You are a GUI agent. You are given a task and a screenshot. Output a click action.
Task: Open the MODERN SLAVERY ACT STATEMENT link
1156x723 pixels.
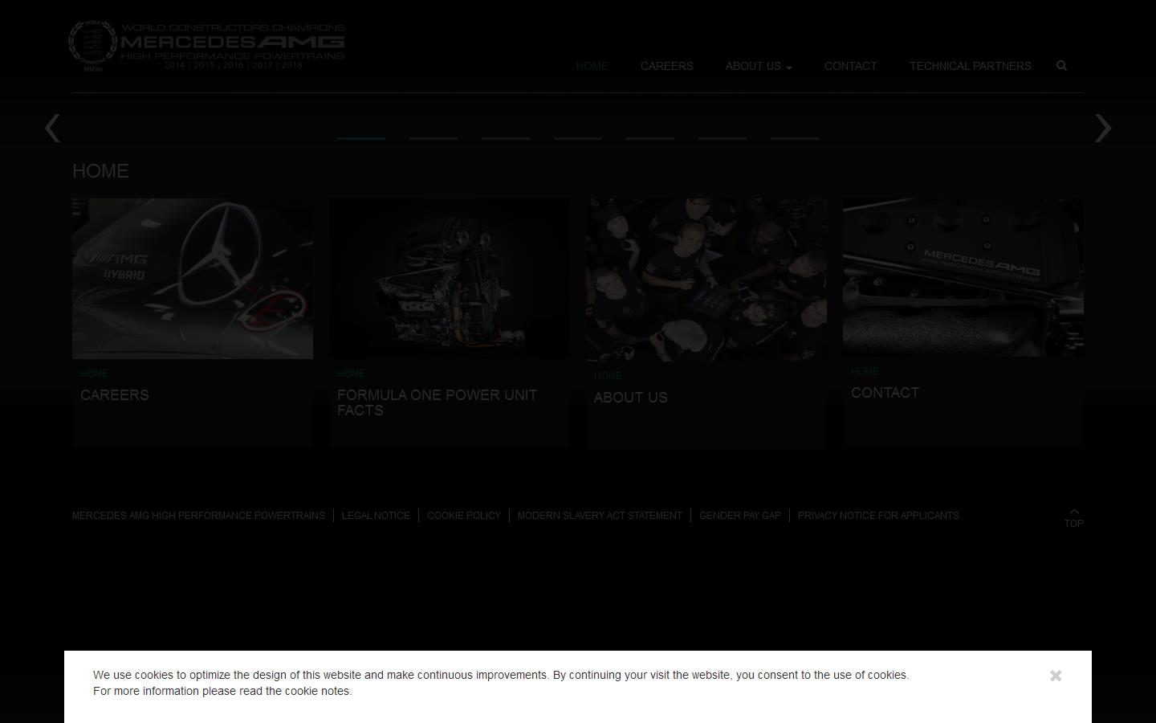tap(600, 515)
